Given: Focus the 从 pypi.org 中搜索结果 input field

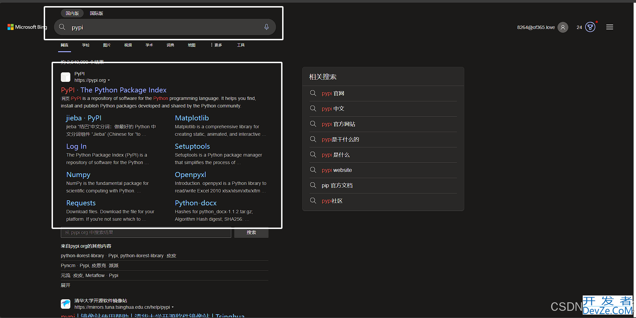Looking at the screenshot, I should click(146, 232).
